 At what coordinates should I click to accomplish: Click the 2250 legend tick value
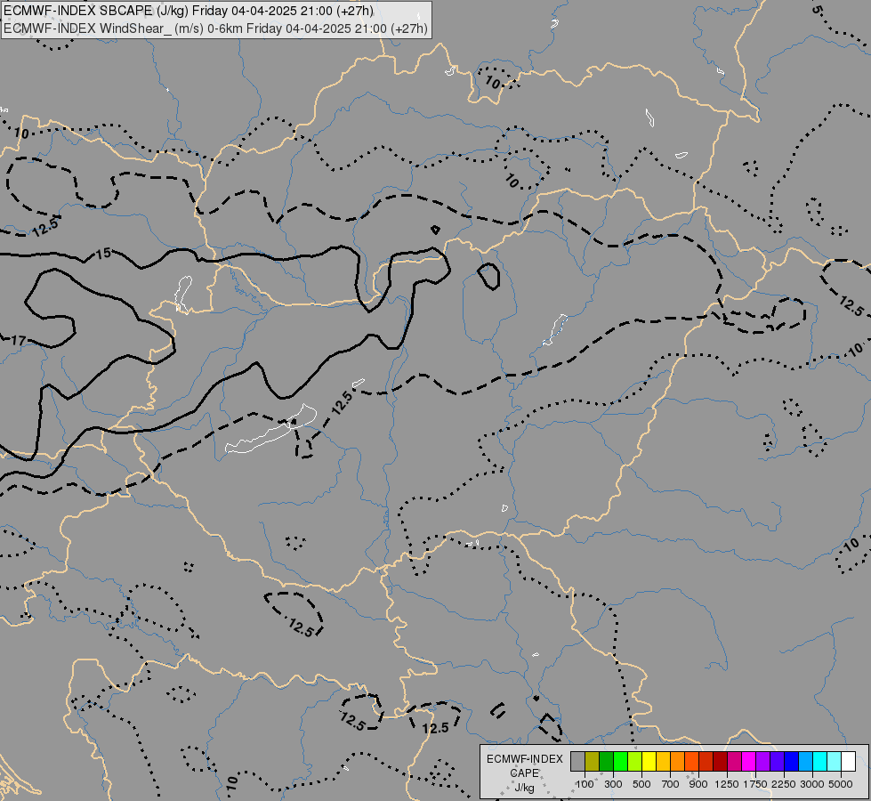coord(784,784)
